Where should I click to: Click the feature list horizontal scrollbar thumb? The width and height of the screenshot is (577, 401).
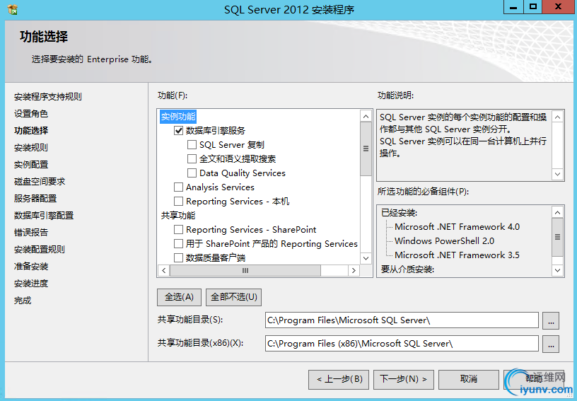tap(245, 270)
